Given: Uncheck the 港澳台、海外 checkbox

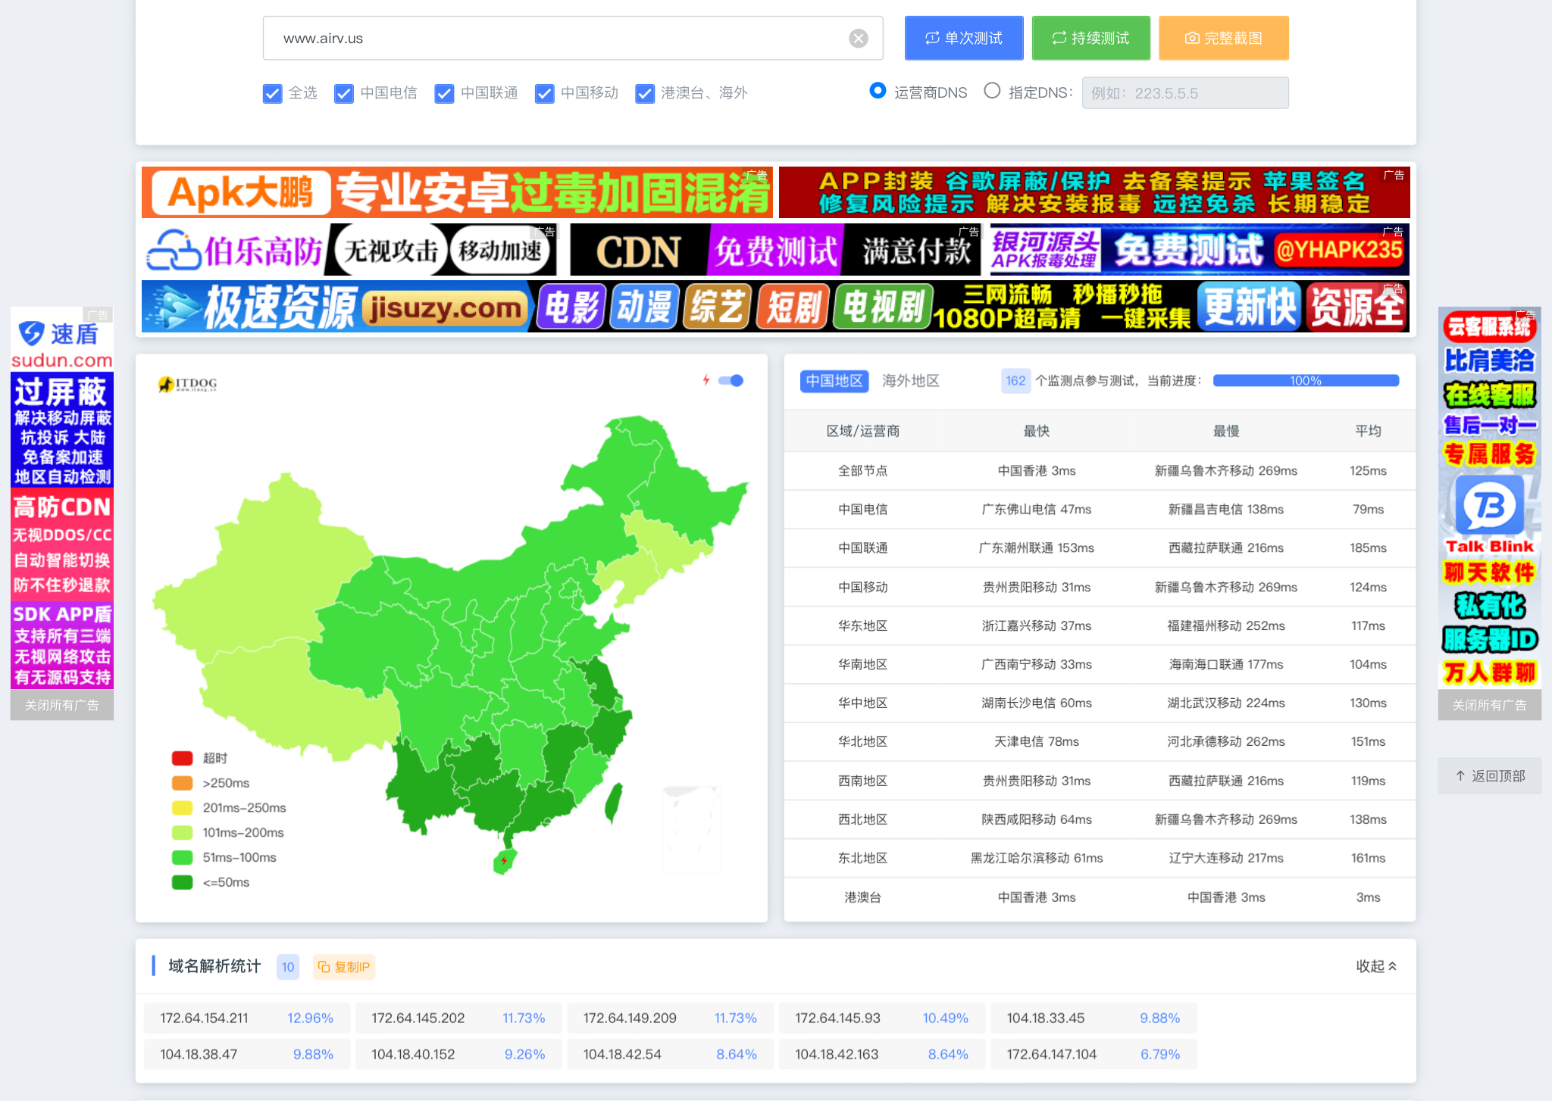Looking at the screenshot, I should (x=645, y=93).
